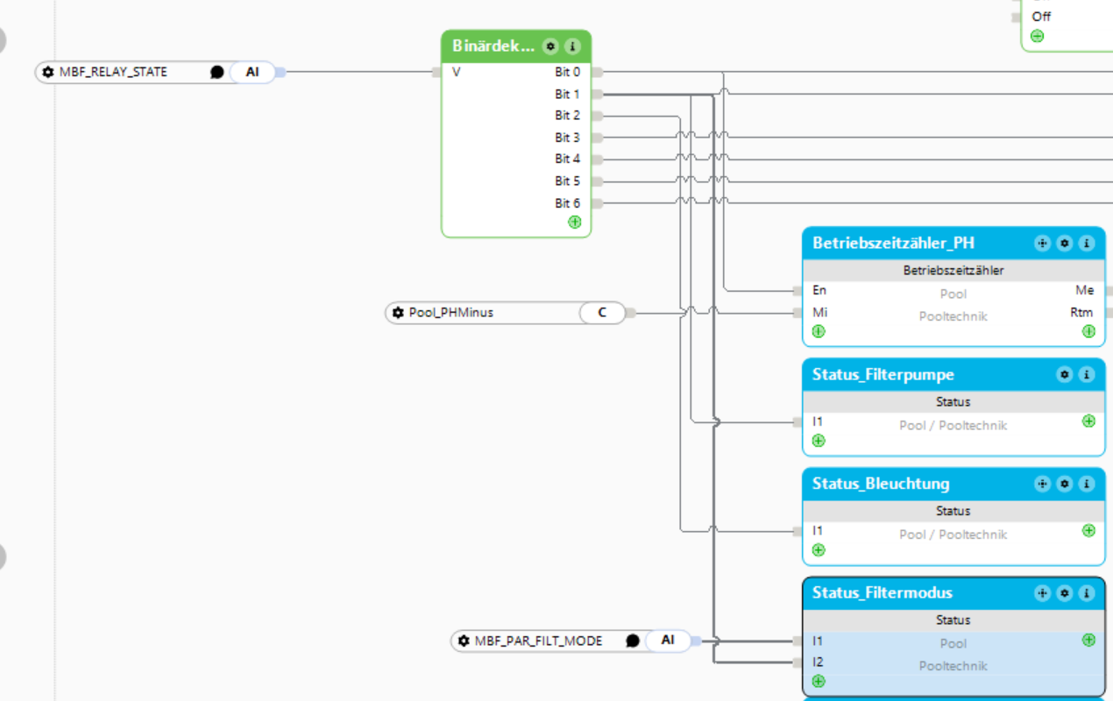
Task: Open settings gear on Status_Filtermodus block
Action: click(1065, 593)
